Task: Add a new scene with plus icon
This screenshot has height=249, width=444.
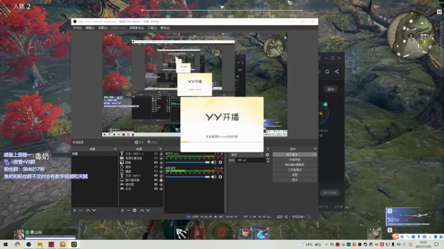Action: (x=74, y=210)
